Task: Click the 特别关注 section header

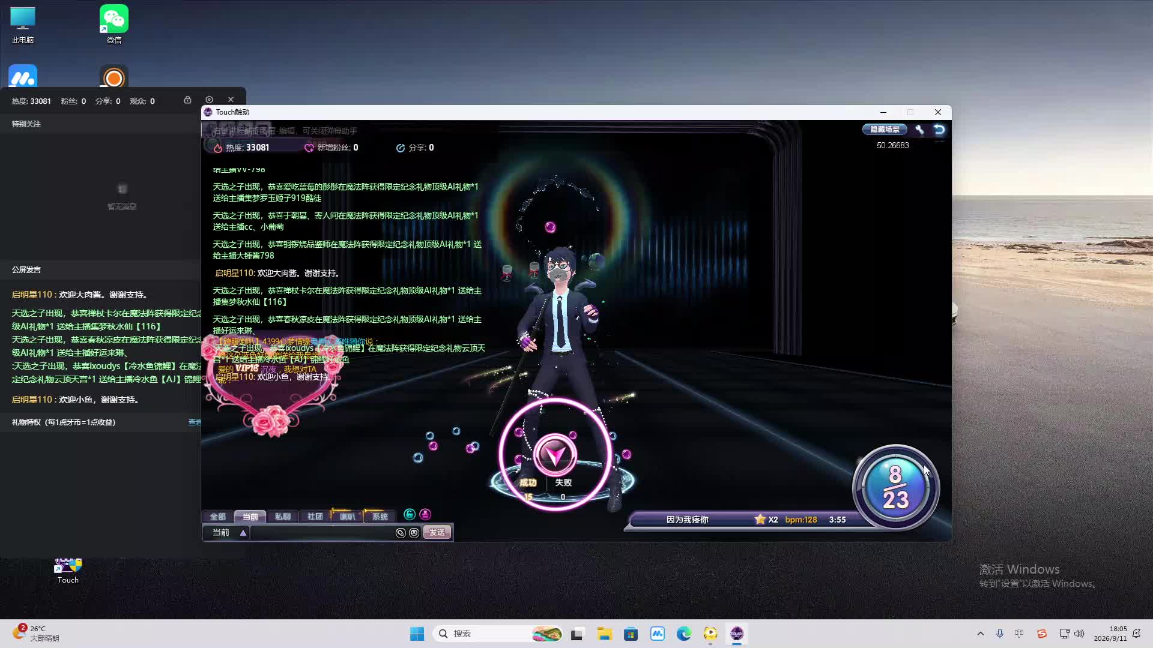Action: pos(26,124)
